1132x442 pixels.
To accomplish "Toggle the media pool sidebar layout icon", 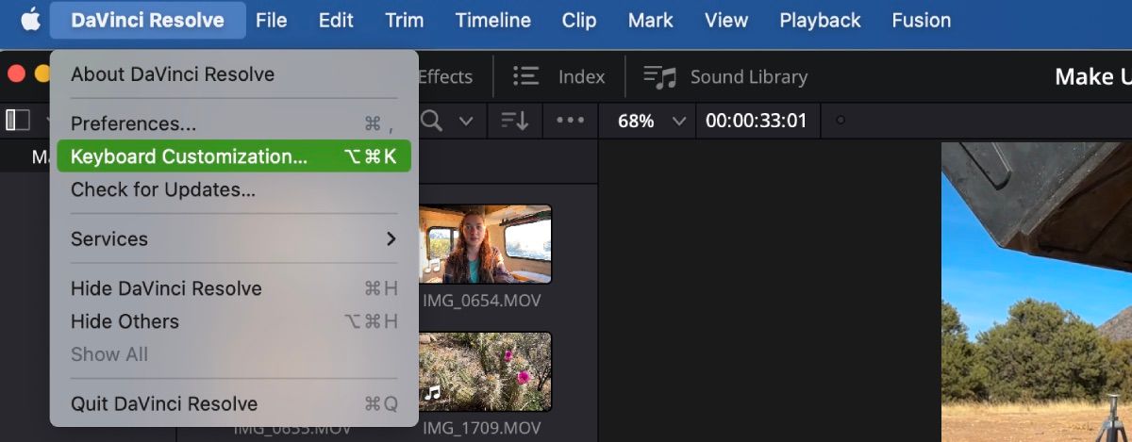I will click(18, 120).
